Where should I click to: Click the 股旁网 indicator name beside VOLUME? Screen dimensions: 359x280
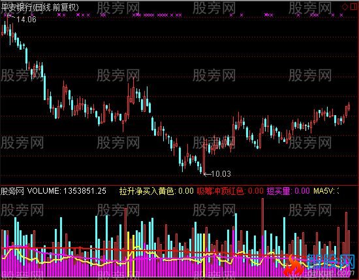[x=12, y=191]
